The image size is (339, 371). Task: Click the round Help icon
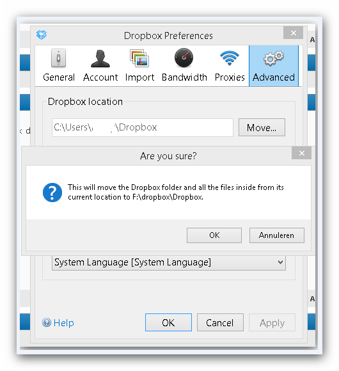point(47,322)
